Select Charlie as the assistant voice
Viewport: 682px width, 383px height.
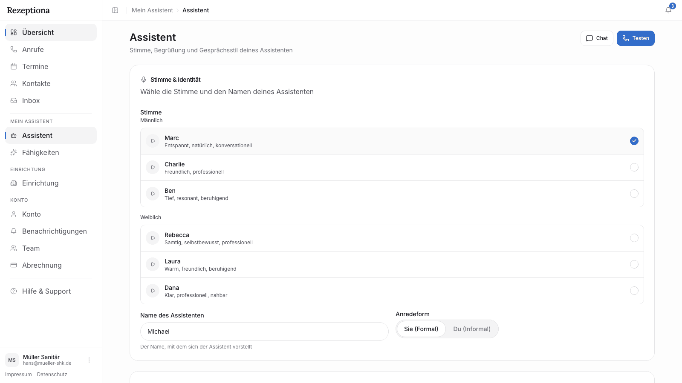pos(634,167)
